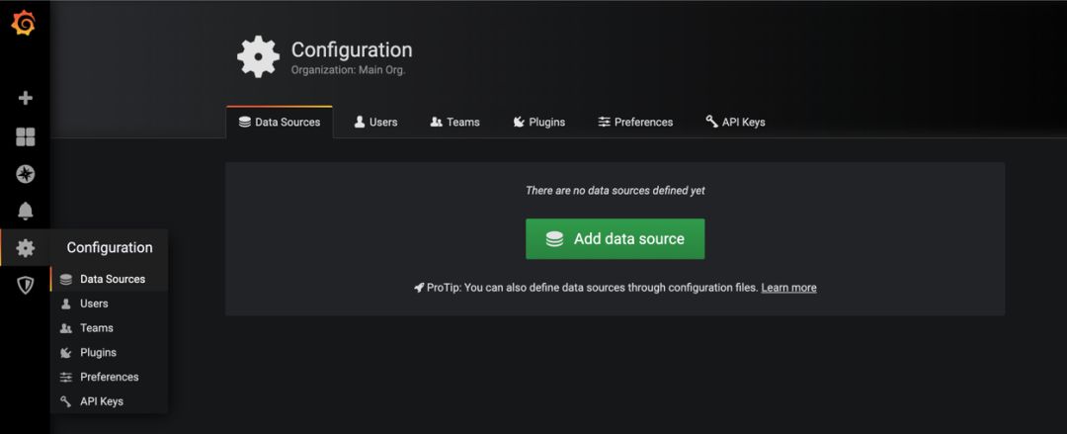Open the Preferences tab

coord(635,122)
